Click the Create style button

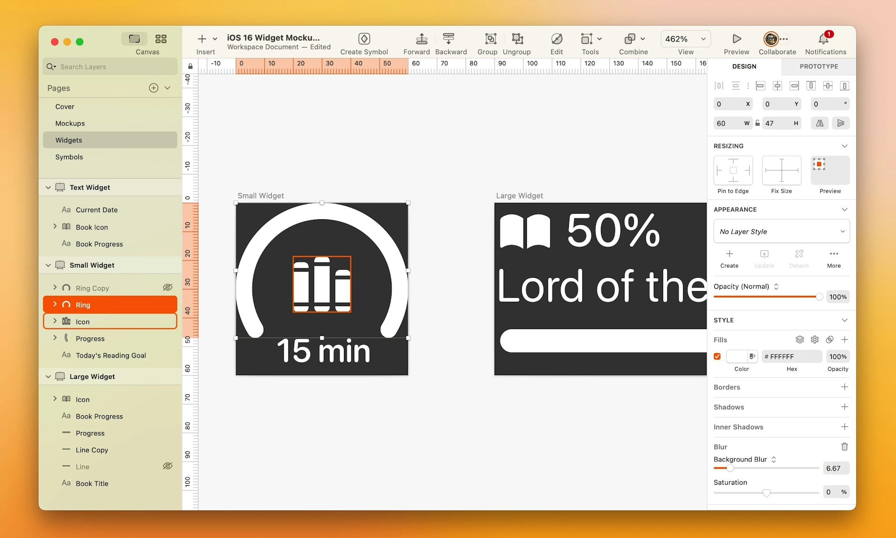click(729, 257)
